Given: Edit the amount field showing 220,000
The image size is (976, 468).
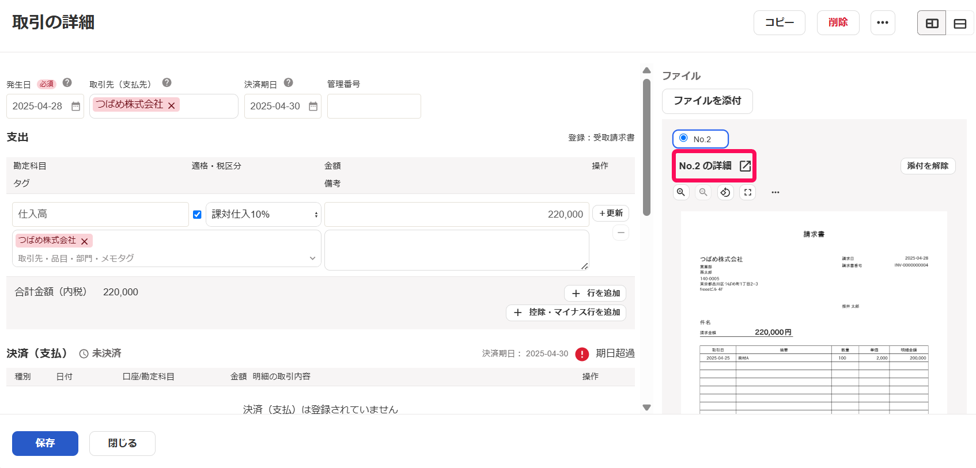Looking at the screenshot, I should [x=457, y=215].
